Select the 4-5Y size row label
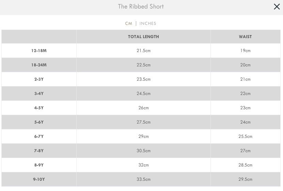283x191 pixels. click(39, 108)
